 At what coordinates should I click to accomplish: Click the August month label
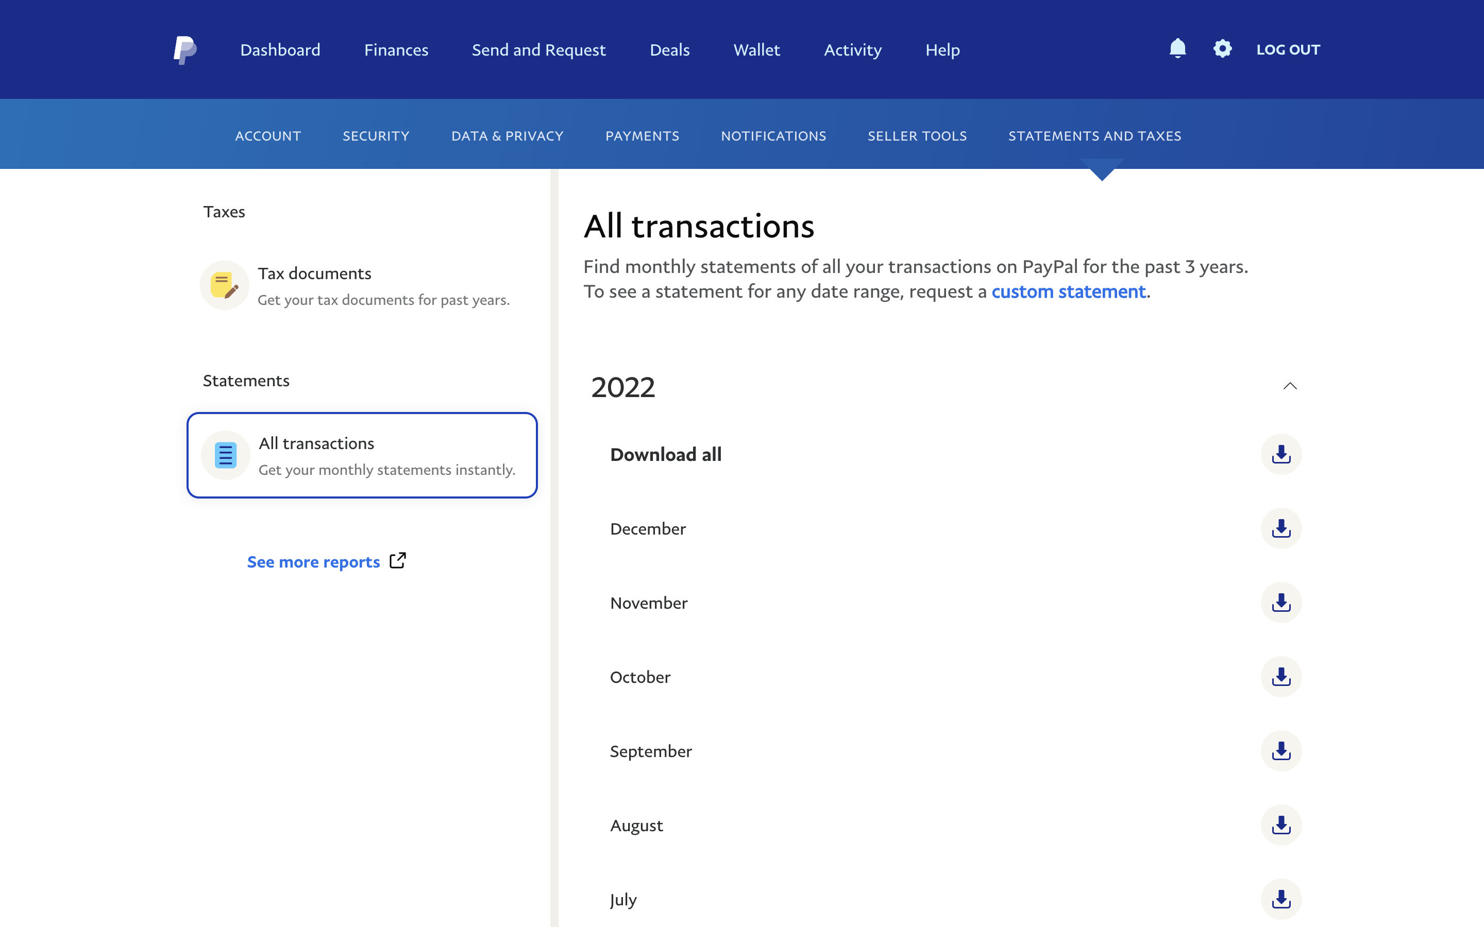click(x=636, y=826)
